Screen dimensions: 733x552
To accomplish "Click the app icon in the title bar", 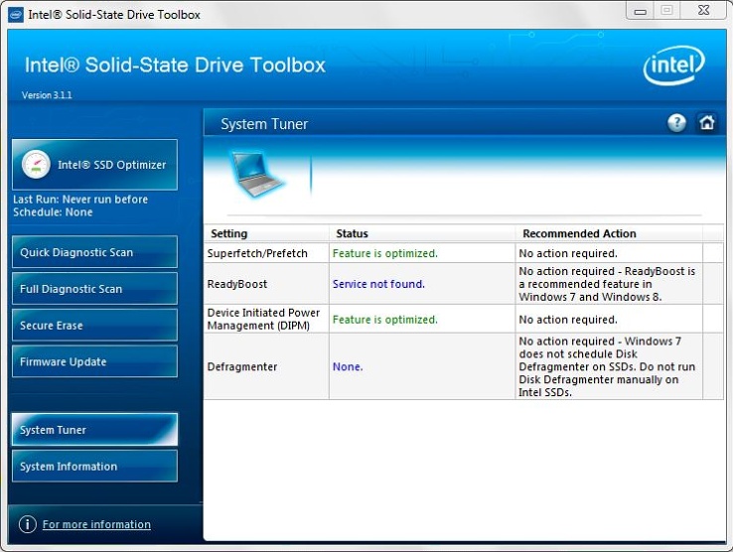I will (x=16, y=15).
